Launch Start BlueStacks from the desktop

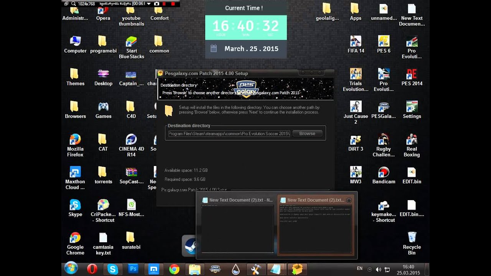pos(131,48)
